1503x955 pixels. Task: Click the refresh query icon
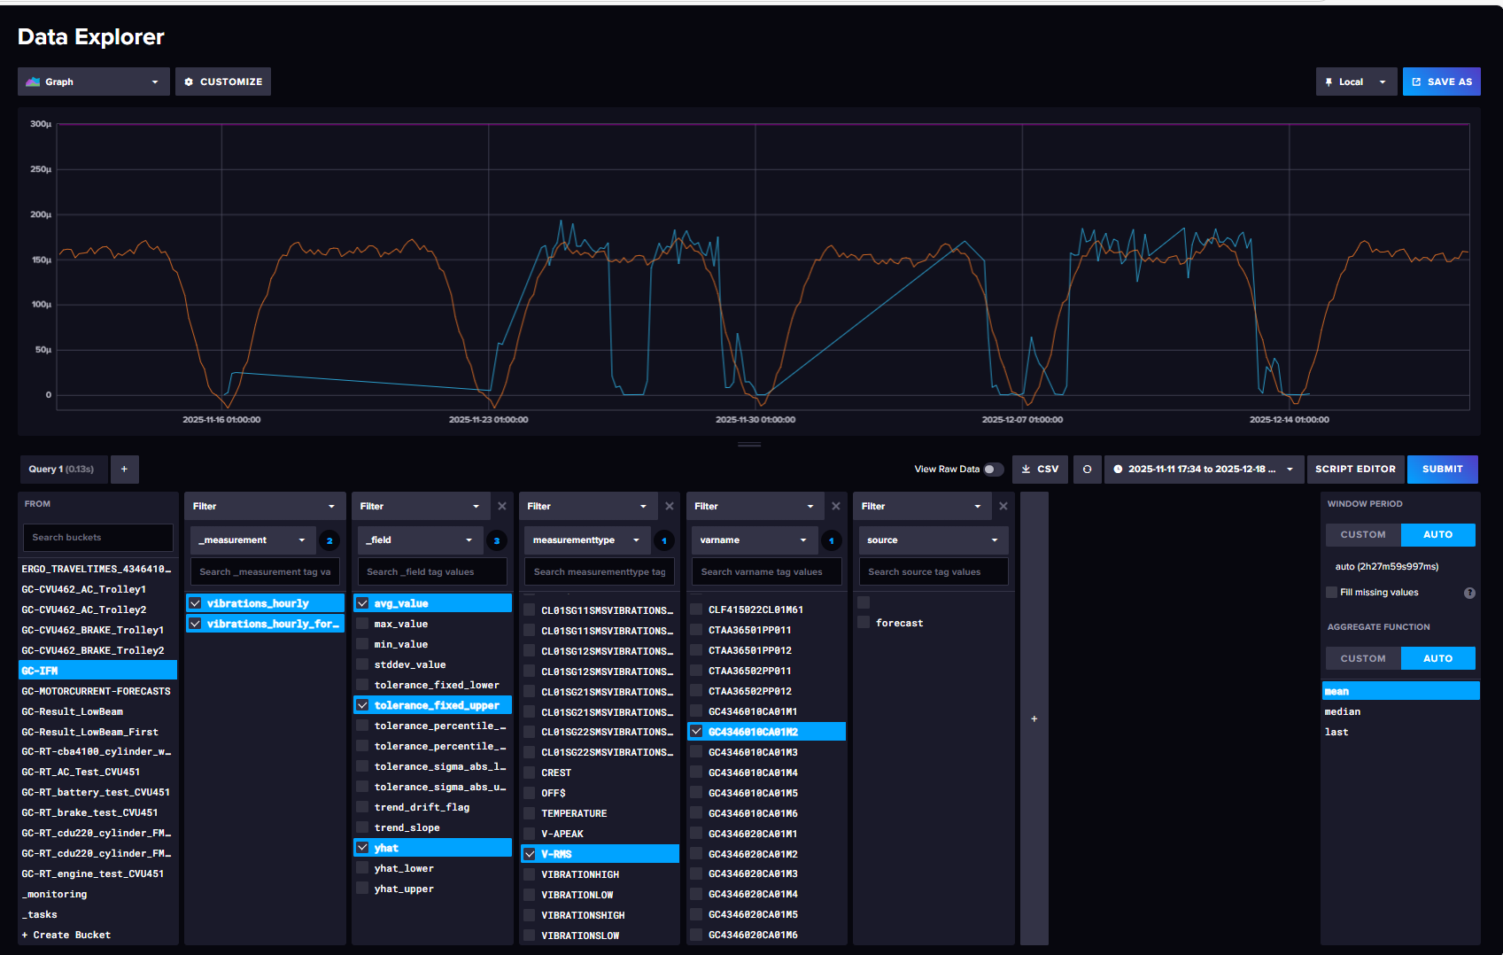point(1087,469)
